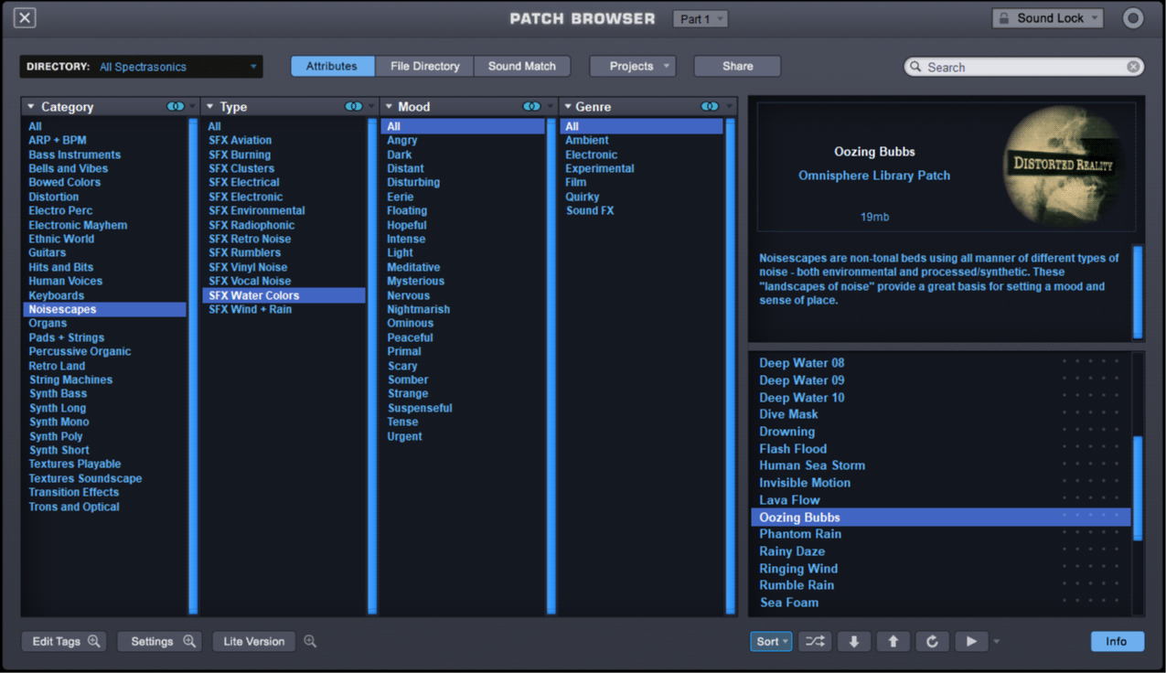Image resolution: width=1166 pixels, height=673 pixels.
Task: Open the Sound Lock dropdown arrow
Action: 1094,18
